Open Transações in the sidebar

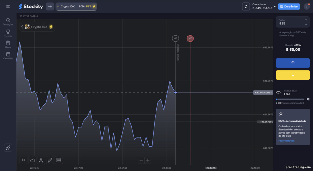click(8, 22)
